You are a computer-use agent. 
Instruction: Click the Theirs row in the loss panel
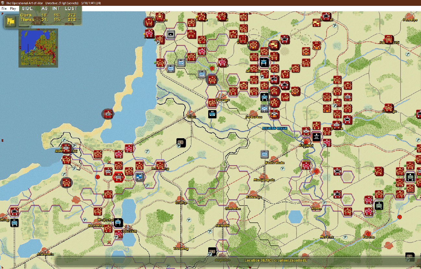(x=48, y=19)
